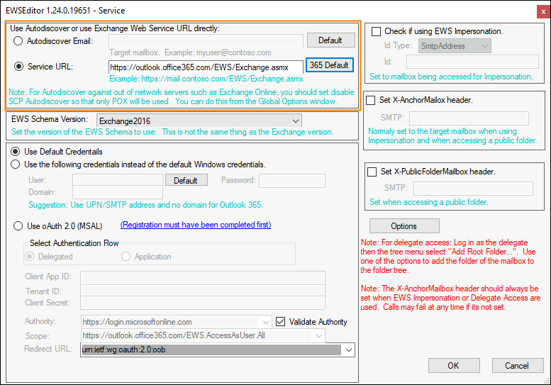Click the Tenant ID field
Viewport: 551px width, 385px height.
point(203,291)
